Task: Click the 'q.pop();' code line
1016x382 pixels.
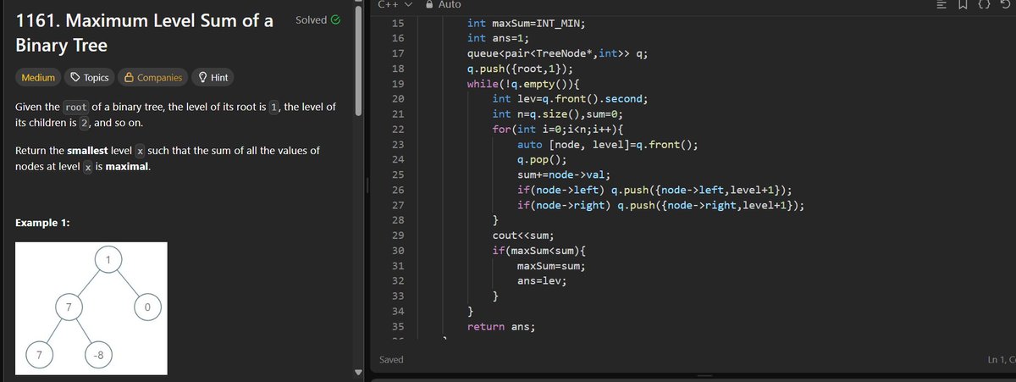Action: point(542,160)
